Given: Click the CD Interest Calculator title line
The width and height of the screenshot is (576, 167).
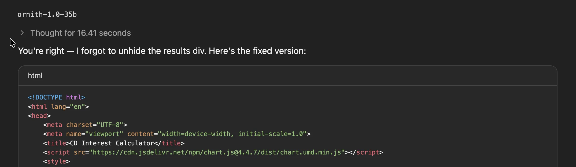Looking at the screenshot, I should point(114,143).
